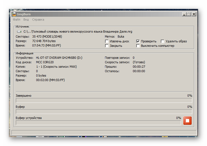Enable the Извлечь диск checkbox
The height and width of the screenshot is (146, 207).
coord(107,41)
